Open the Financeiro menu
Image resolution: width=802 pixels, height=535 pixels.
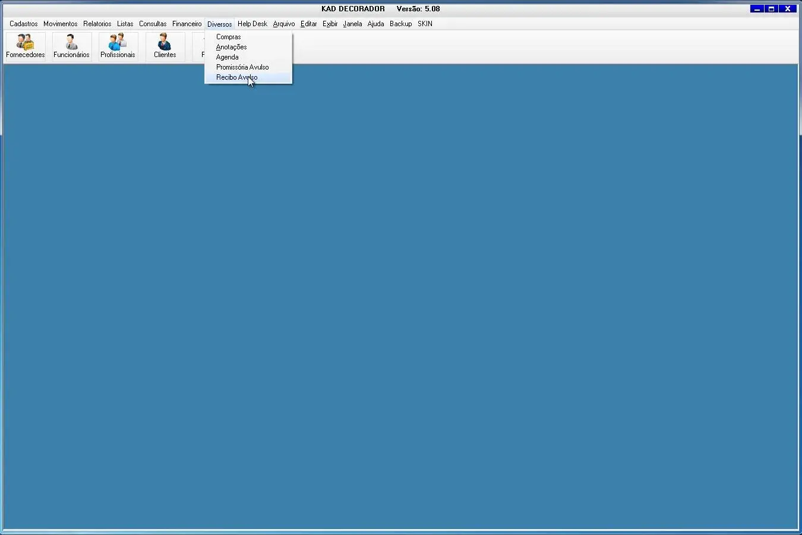pyautogui.click(x=187, y=24)
